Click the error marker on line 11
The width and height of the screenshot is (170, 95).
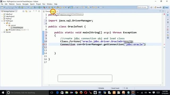point(43,44)
